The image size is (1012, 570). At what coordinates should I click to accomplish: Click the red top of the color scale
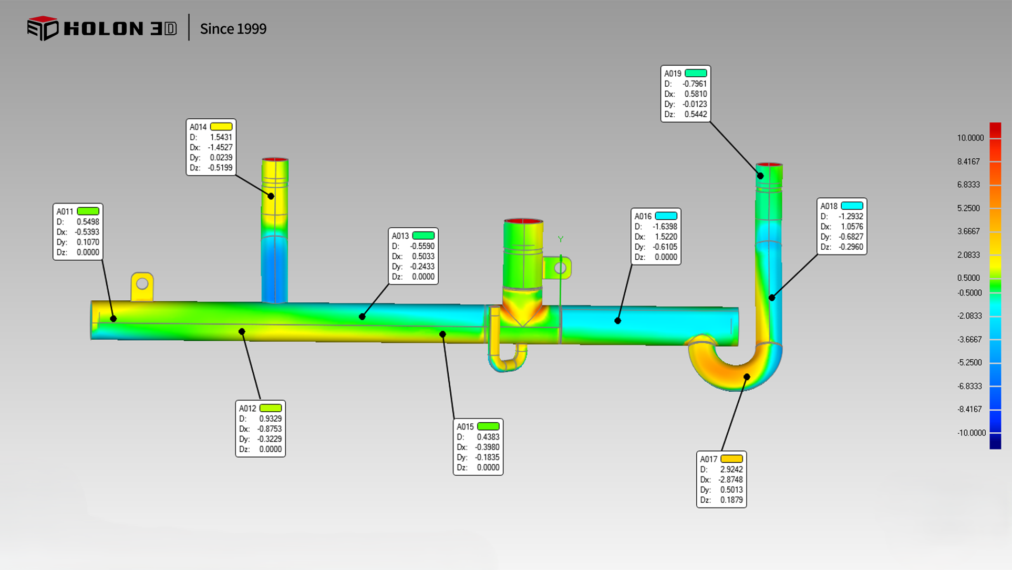point(995,130)
